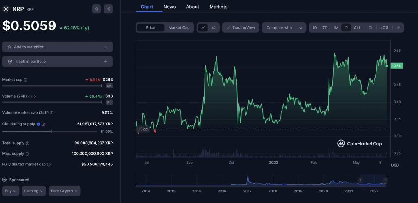418x203 pixels.
Task: Click the verified badge on Circulating supply
Action: coord(38,124)
